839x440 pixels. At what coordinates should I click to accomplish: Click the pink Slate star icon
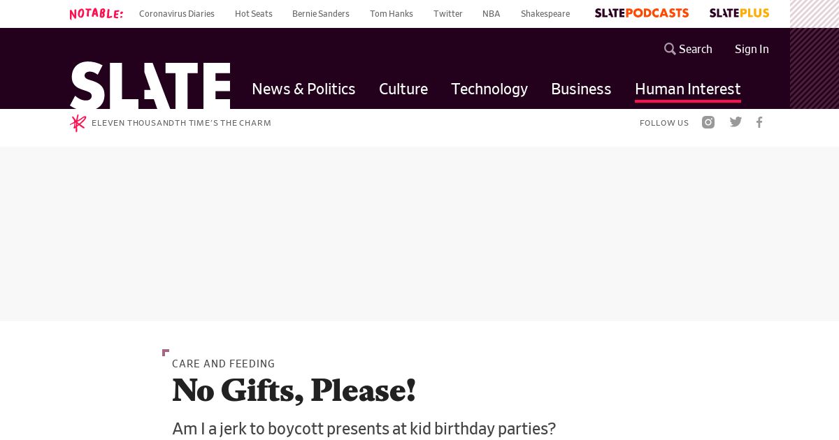pos(78,123)
